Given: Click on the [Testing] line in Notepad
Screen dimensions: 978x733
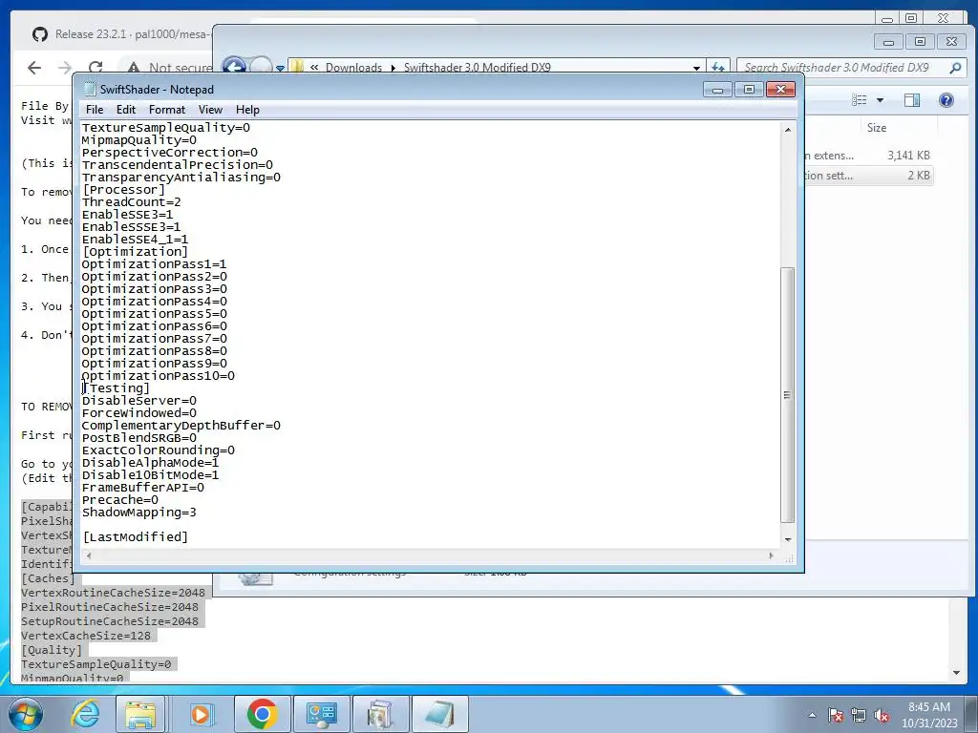Looking at the screenshot, I should point(116,388).
